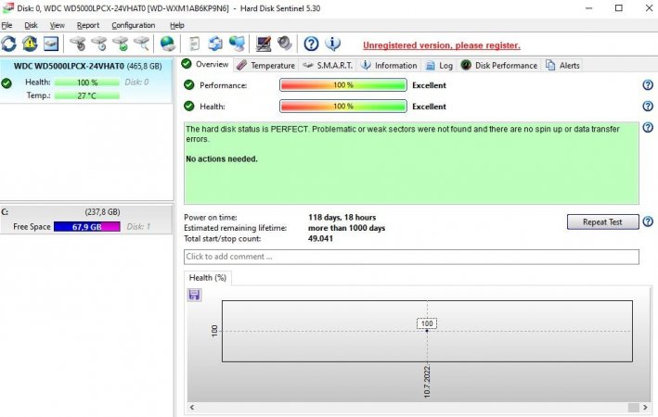Click the disk icon with green checkmark

[x=121, y=44]
